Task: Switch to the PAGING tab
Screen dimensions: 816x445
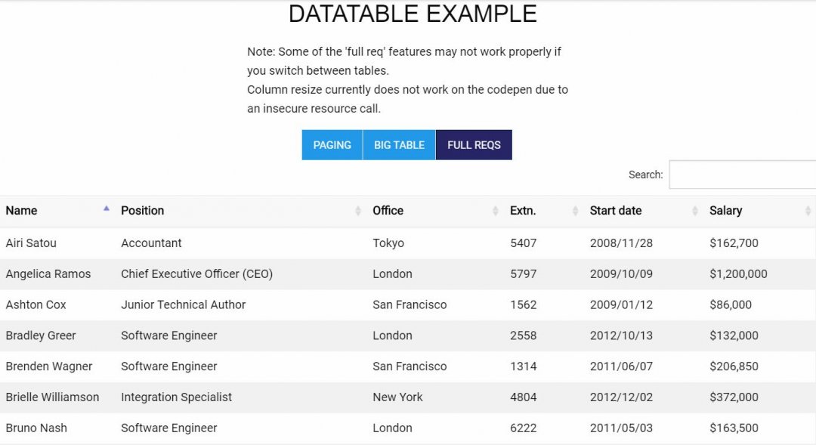Action: 332,144
